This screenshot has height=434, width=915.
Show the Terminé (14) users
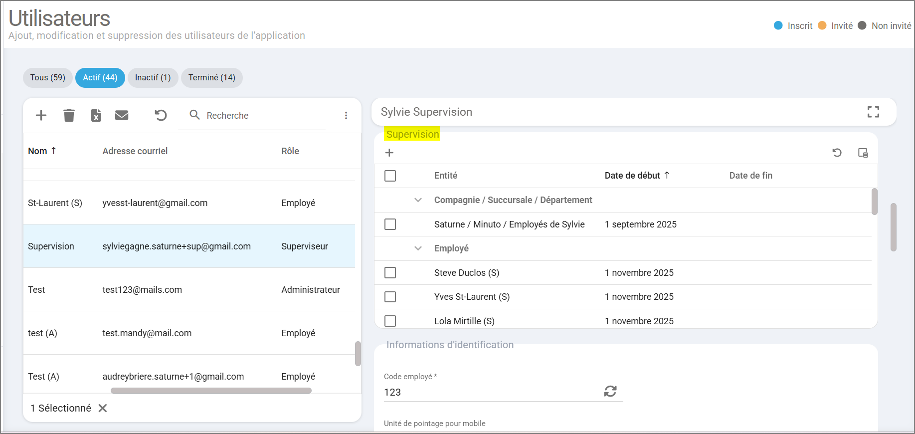point(211,78)
